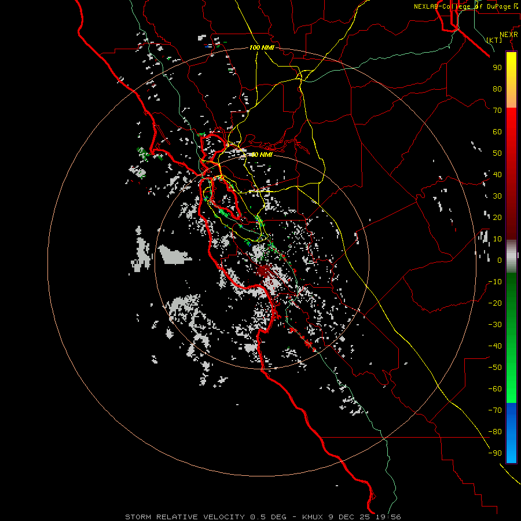Screen dimensions: 521x521
Task: Click the 100 NMI range ring label
Action: click(262, 47)
